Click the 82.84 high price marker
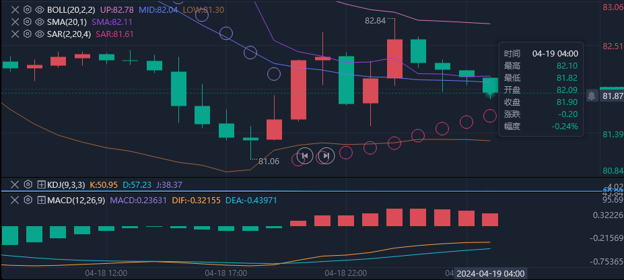 pyautogui.click(x=376, y=21)
